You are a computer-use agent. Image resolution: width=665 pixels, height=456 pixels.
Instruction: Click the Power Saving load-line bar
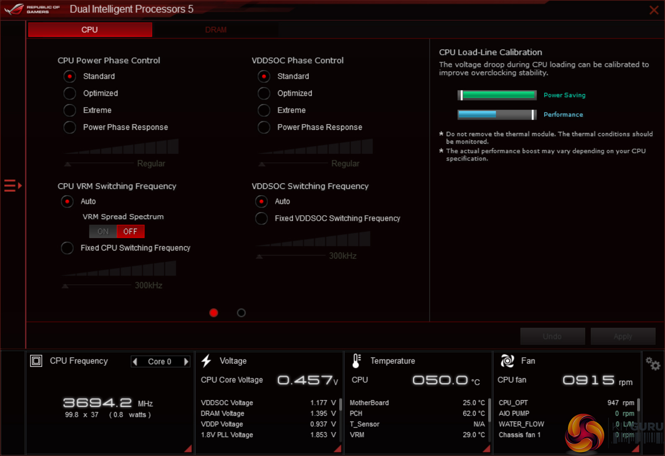click(x=497, y=95)
